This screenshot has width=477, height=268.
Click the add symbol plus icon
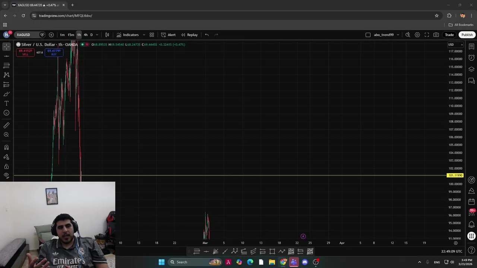[x=51, y=35]
